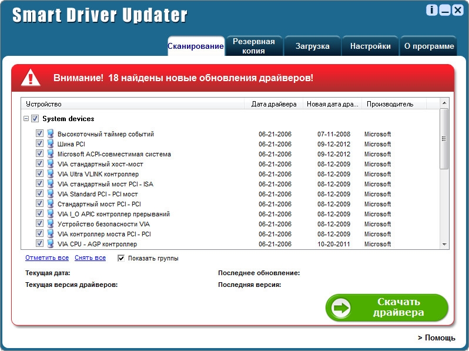Open the Загрузка tab
Viewport: 469px width, 351px height.
pos(312,46)
